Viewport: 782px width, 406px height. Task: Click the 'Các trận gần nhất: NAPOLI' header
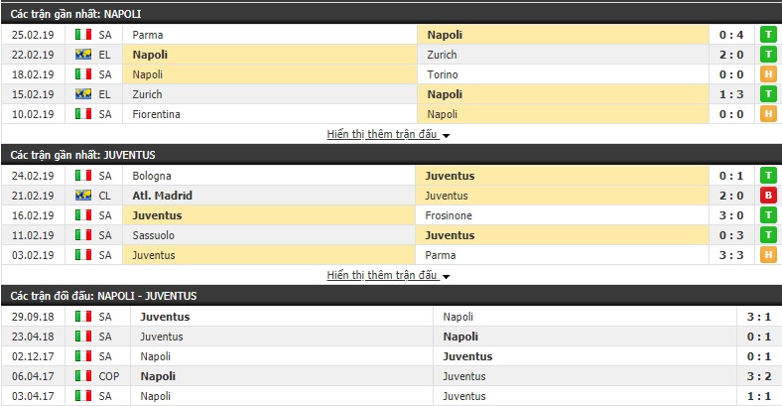(391, 14)
